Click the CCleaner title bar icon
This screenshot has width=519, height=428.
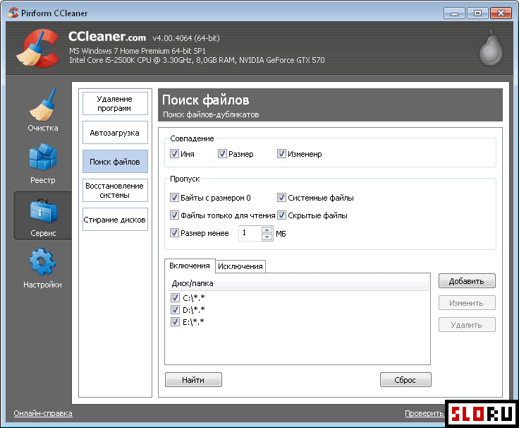pyautogui.click(x=13, y=13)
